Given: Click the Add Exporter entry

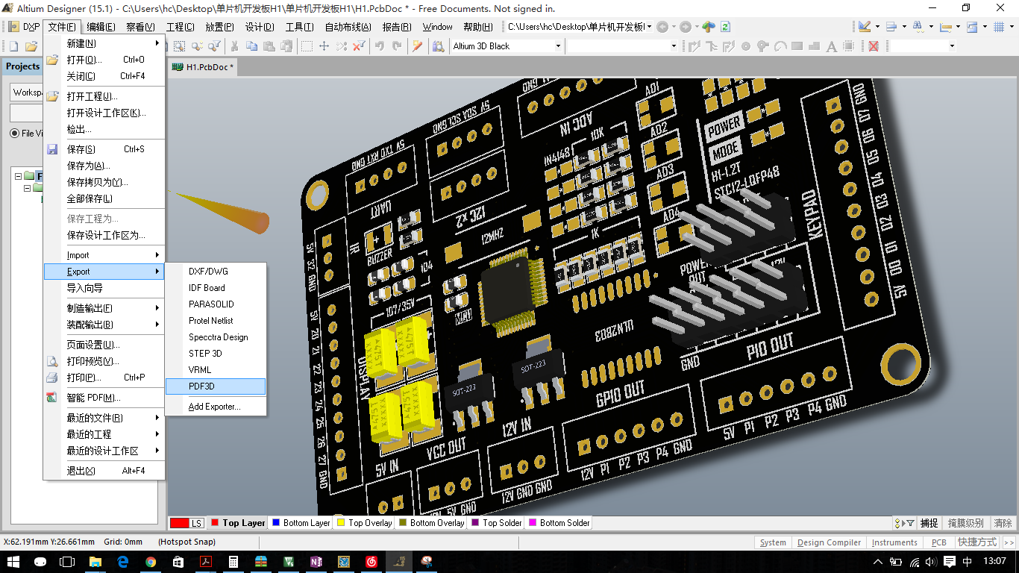Looking at the screenshot, I should click(214, 407).
